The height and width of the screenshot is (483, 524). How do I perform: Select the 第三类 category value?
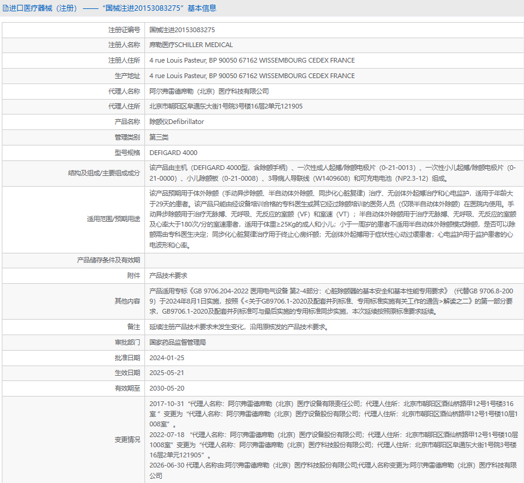[x=159, y=137]
